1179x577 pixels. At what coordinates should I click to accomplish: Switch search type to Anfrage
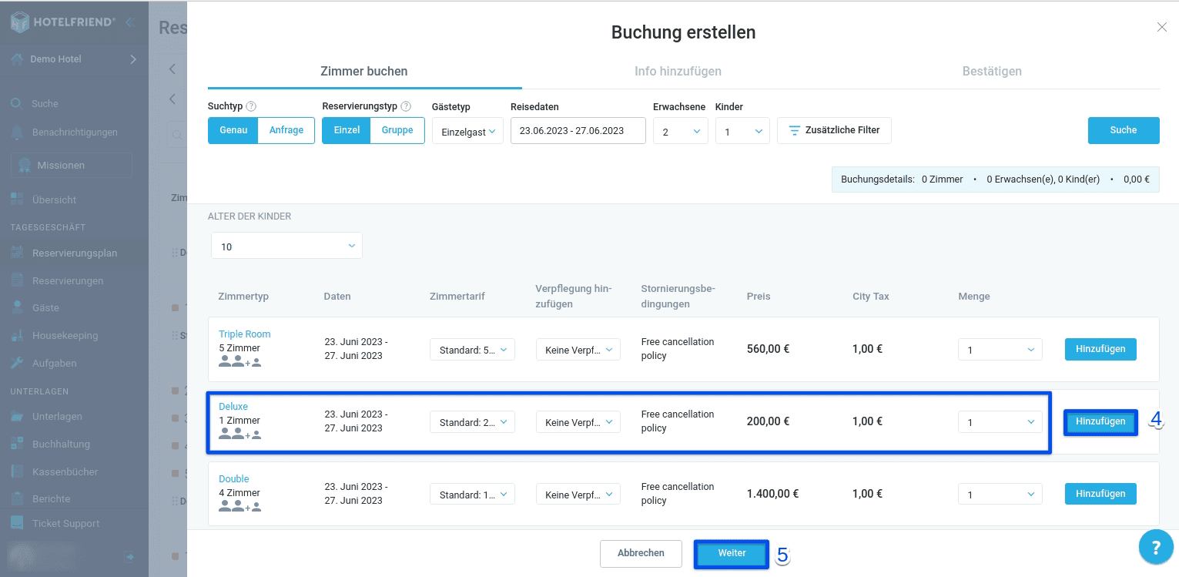(286, 130)
